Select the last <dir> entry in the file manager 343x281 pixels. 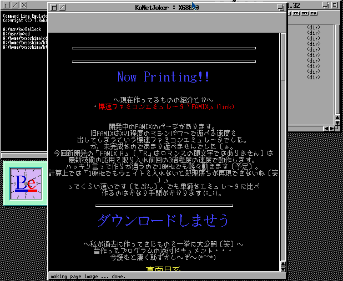[313, 77]
